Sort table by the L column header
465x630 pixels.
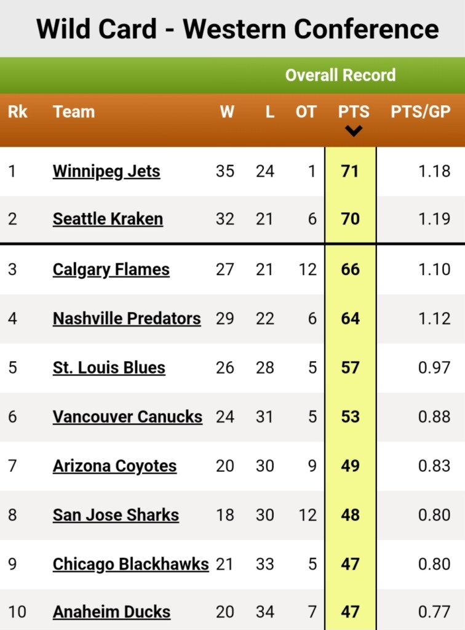[270, 112]
